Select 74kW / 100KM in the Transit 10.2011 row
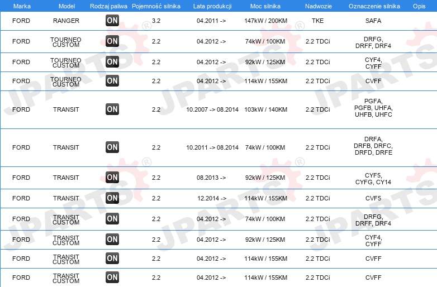Screen dimensions: 437x287 [x=265, y=147]
